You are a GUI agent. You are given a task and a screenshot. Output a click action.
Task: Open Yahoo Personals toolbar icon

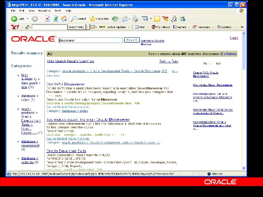click(x=201, y=27)
